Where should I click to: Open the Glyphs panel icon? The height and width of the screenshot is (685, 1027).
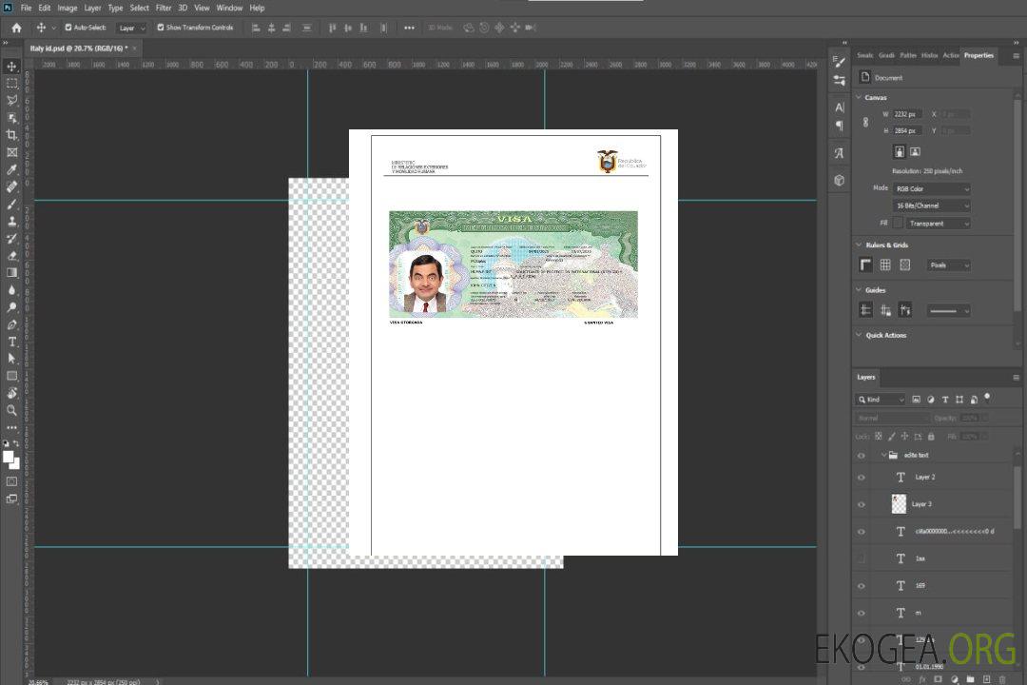point(839,153)
